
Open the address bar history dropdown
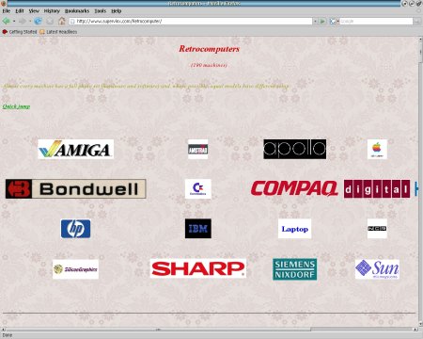click(315, 21)
